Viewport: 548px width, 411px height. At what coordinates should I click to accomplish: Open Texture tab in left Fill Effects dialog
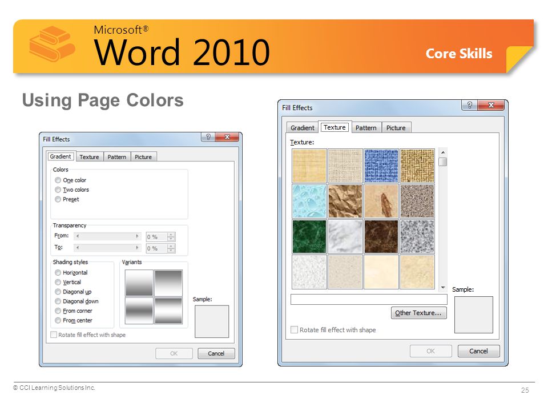(89, 157)
